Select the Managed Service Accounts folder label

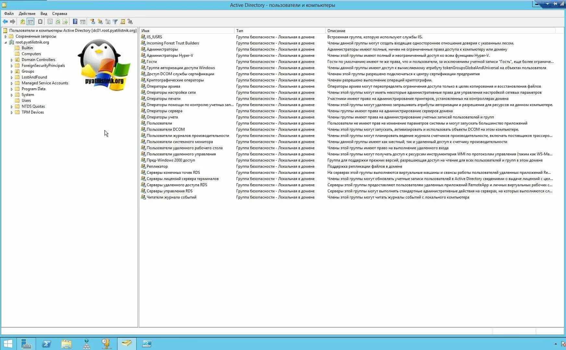(45, 83)
